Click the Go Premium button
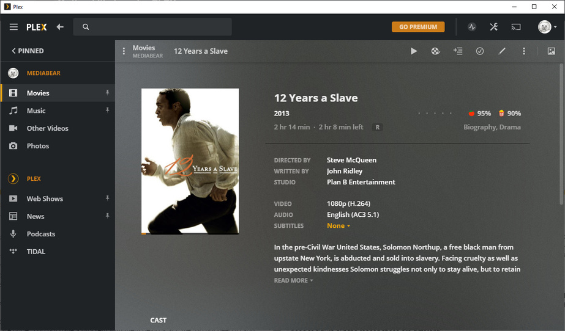Viewport: 565px width, 331px height. tap(418, 27)
